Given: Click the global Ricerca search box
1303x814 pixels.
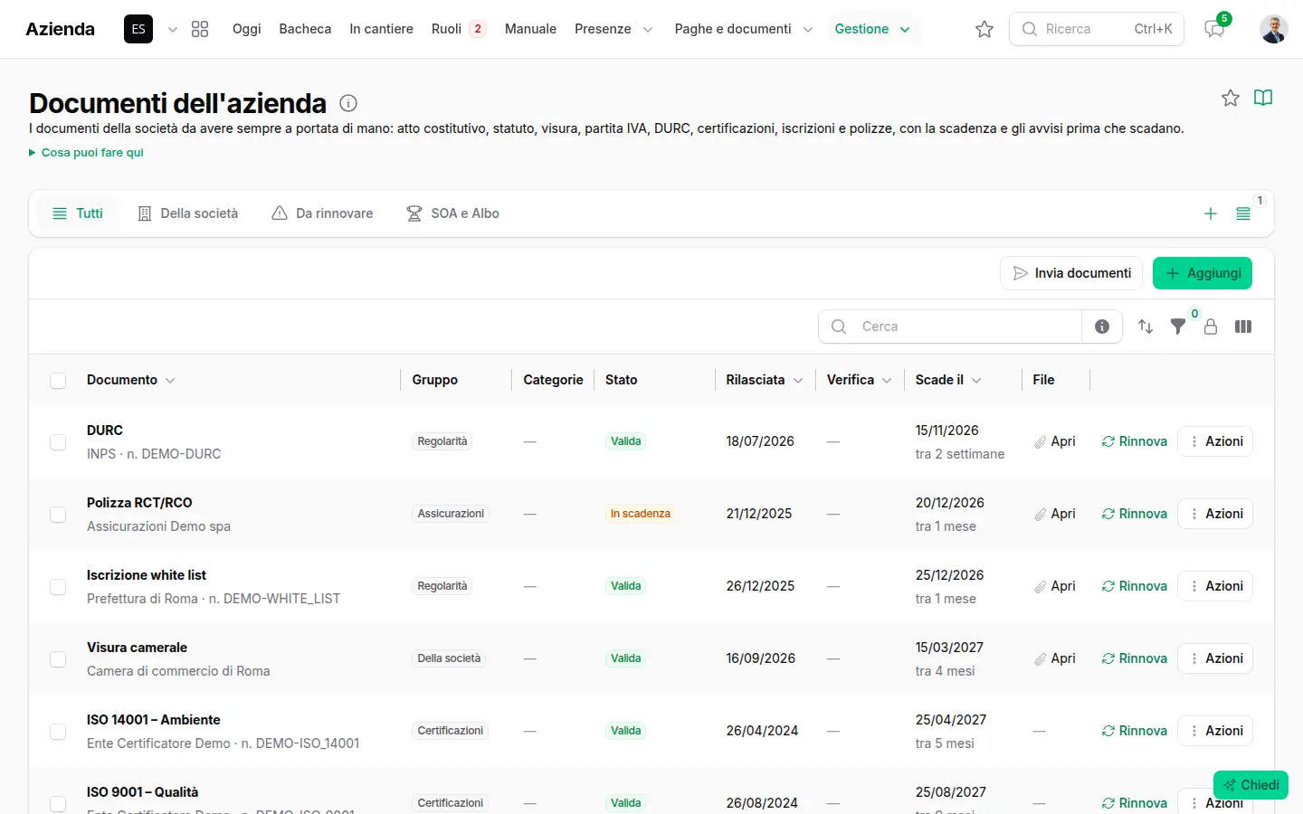Looking at the screenshot, I should point(1097,29).
